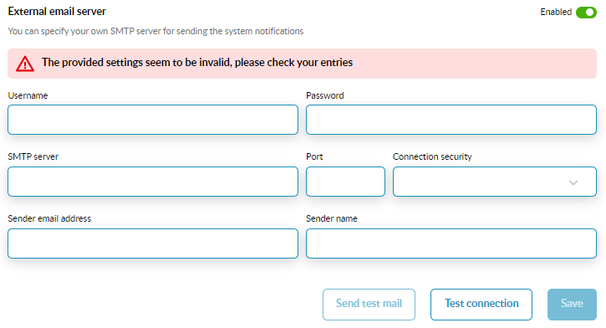Click into the SMTP server field
The width and height of the screenshot is (606, 328).
coord(153,182)
